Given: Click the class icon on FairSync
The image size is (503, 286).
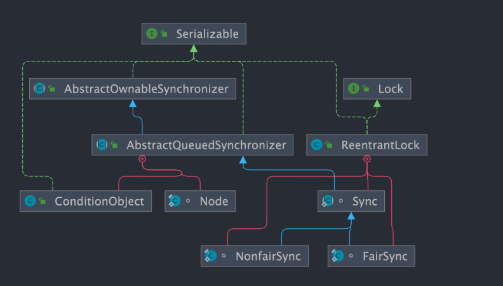Looking at the screenshot, I should (337, 257).
